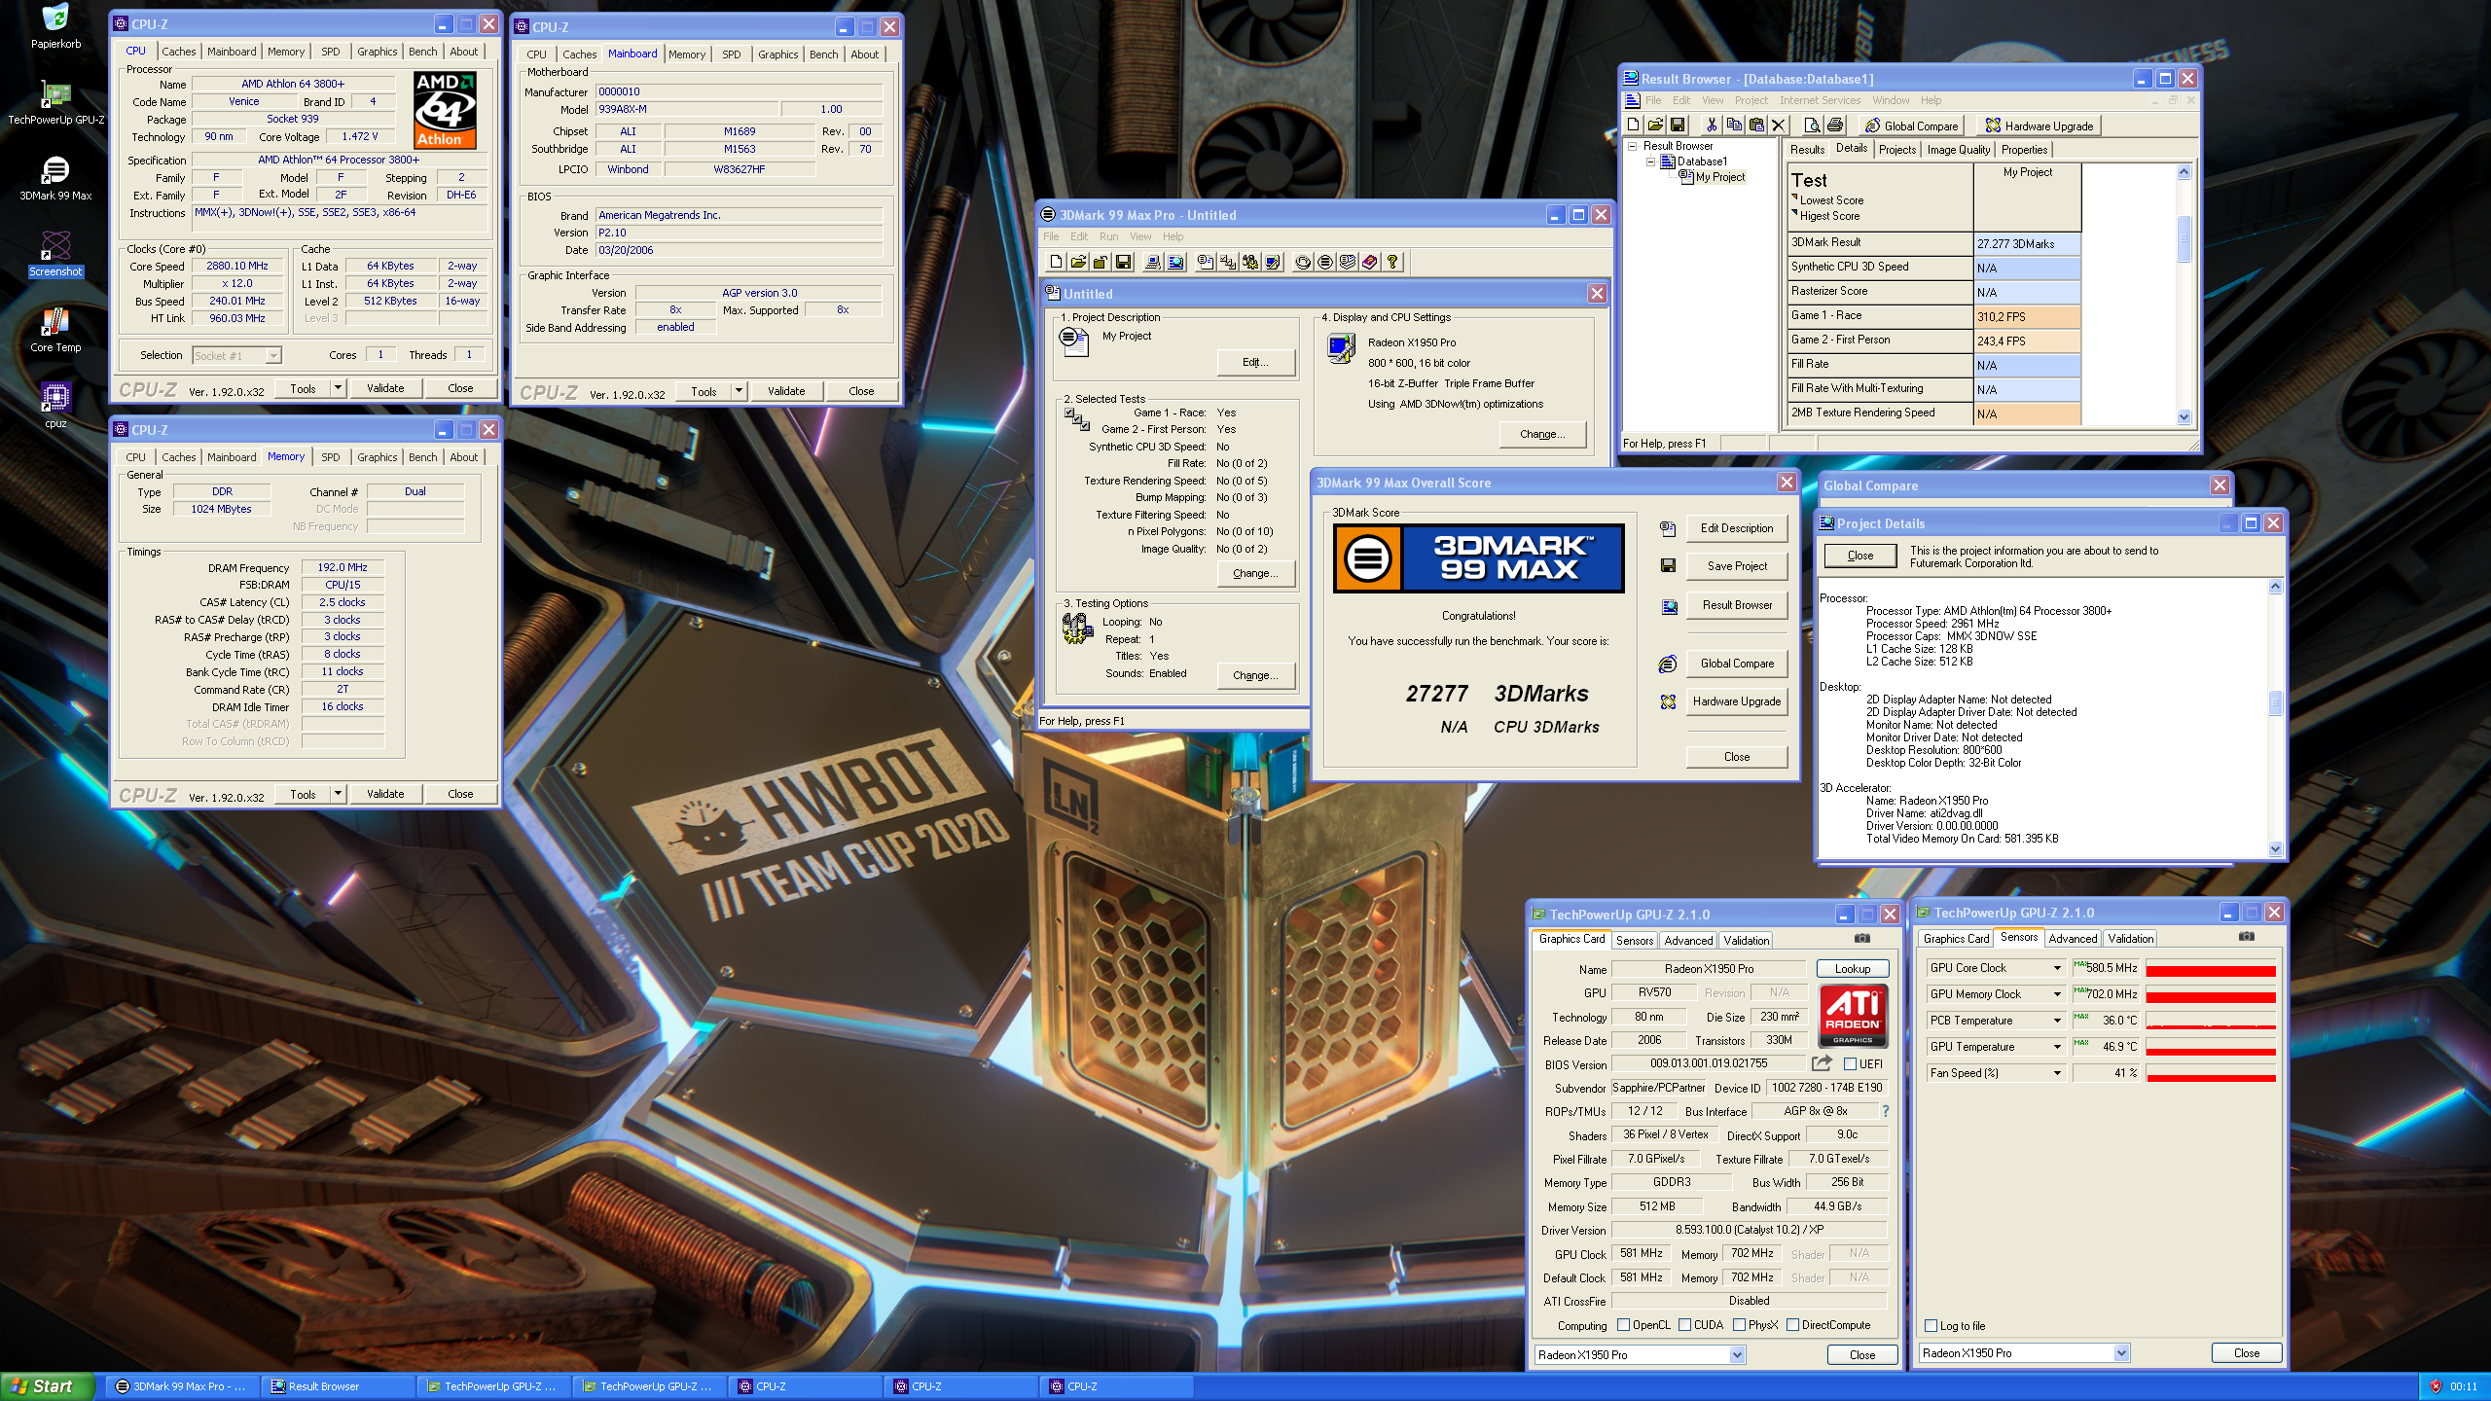The height and width of the screenshot is (1401, 2491).
Task: Open Tools dropdown arrow in CPU-Z Memory window
Action: coord(338,794)
